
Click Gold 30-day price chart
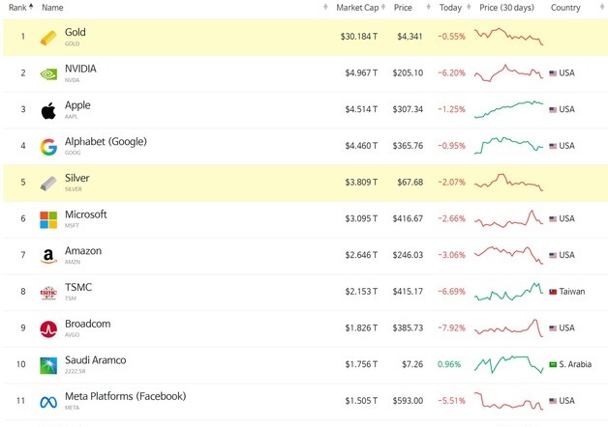(508, 37)
